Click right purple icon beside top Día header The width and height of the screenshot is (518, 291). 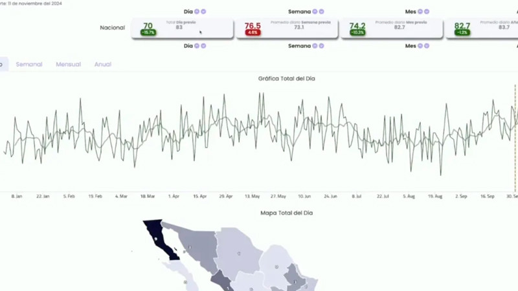click(204, 12)
